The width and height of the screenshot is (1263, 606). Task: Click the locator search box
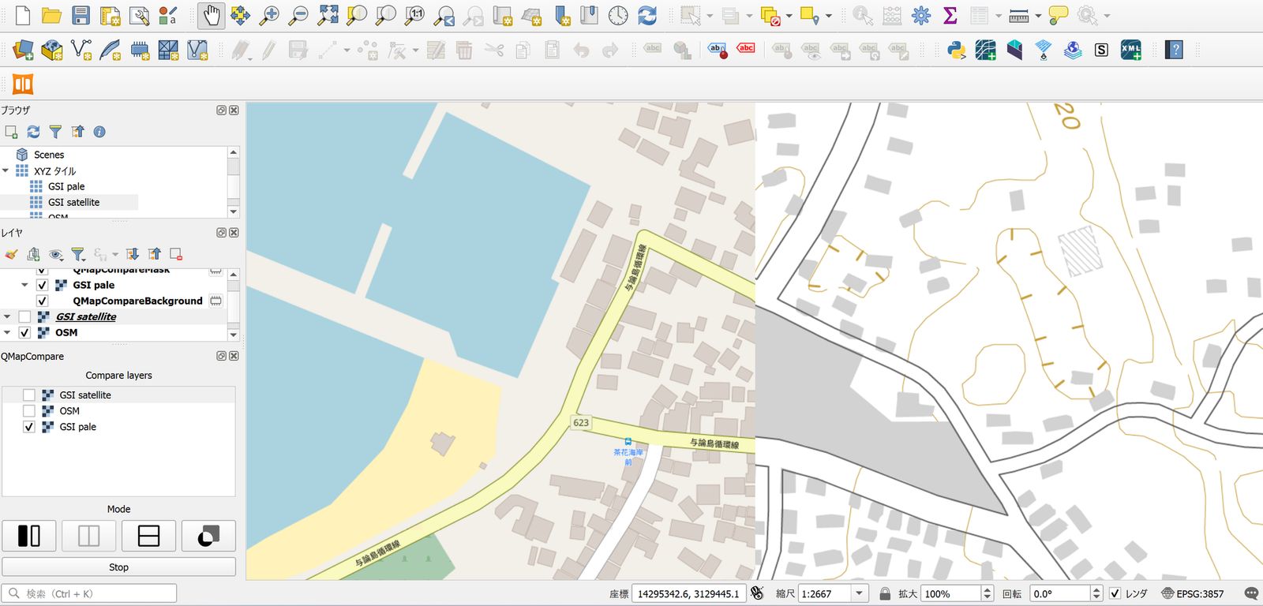pos(88,593)
